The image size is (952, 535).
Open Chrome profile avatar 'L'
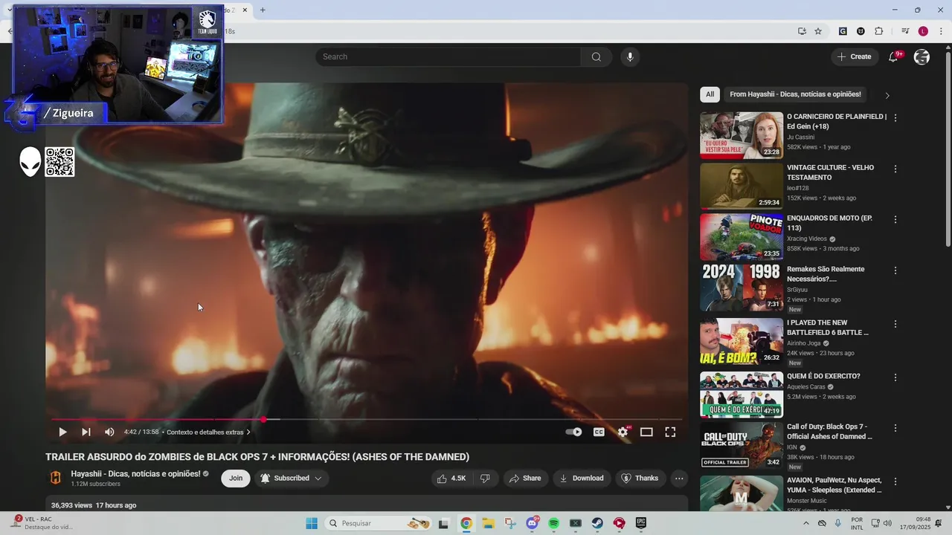[923, 31]
